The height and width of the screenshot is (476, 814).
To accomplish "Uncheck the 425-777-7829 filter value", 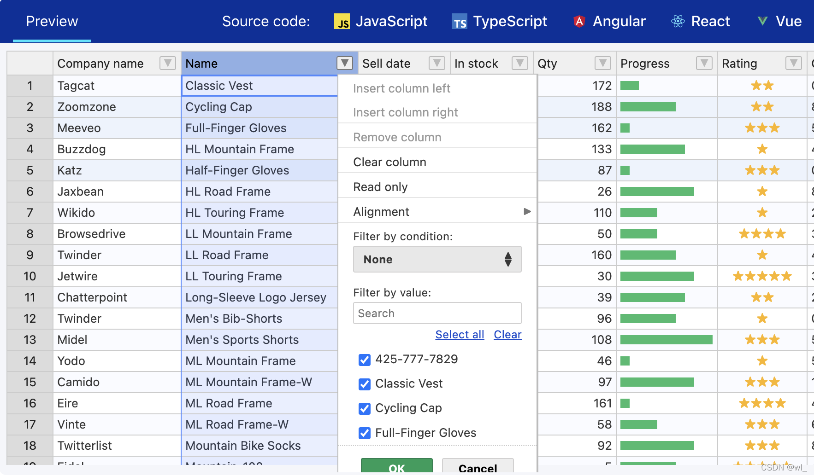I will 365,360.
